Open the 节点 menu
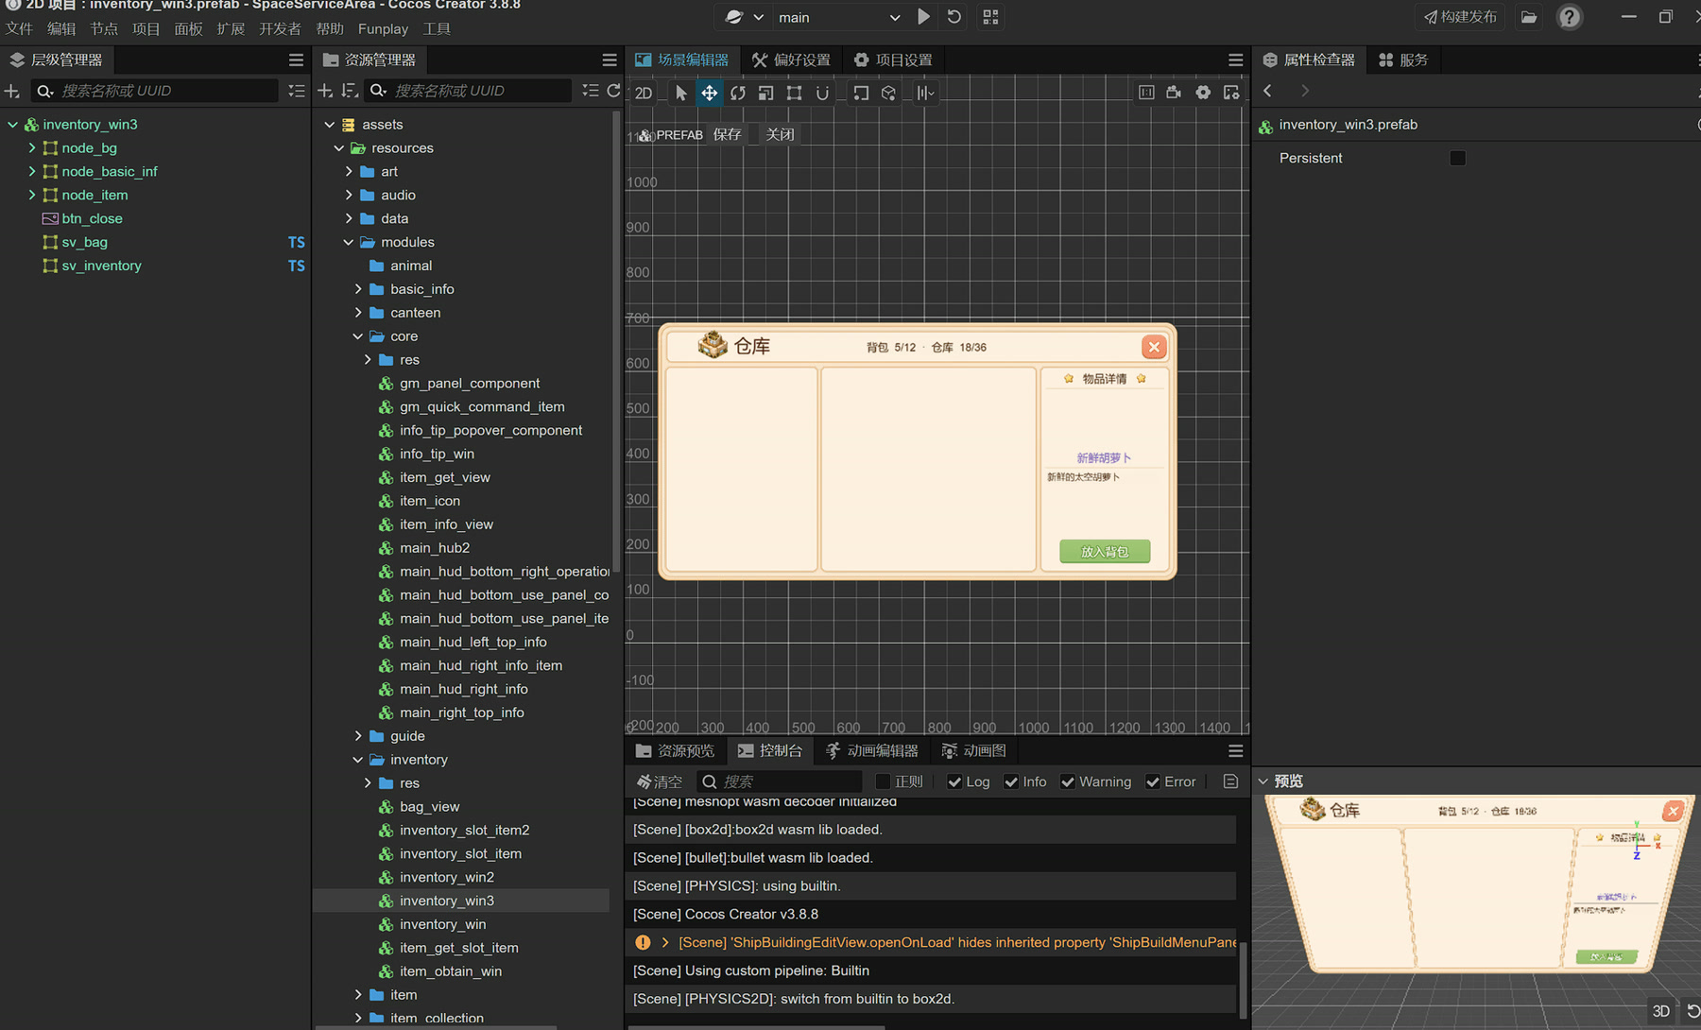The image size is (1701, 1030). (x=104, y=28)
